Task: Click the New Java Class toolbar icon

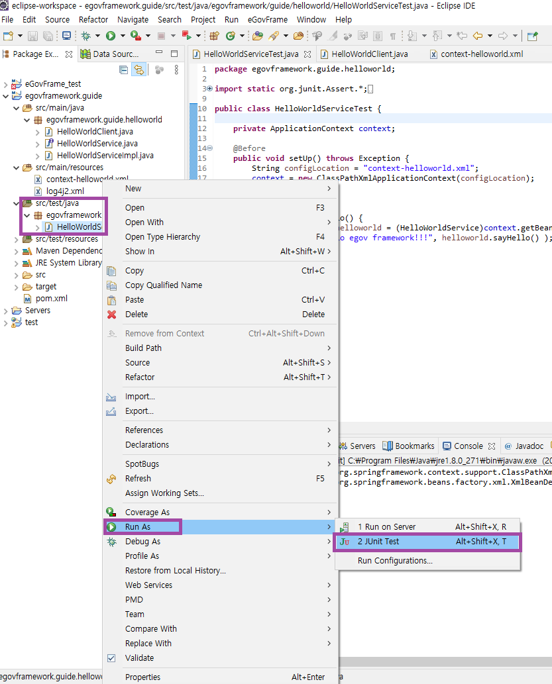Action: (230, 36)
